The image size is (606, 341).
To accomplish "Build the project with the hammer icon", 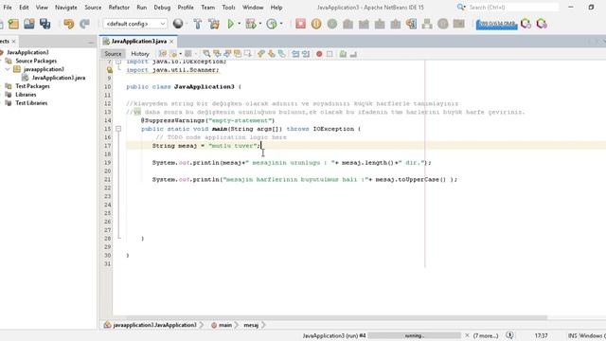I will click(198, 24).
